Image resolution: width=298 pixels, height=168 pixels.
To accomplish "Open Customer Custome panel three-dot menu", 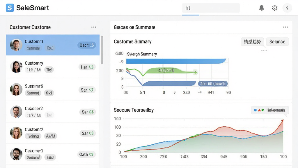I will tap(94, 27).
